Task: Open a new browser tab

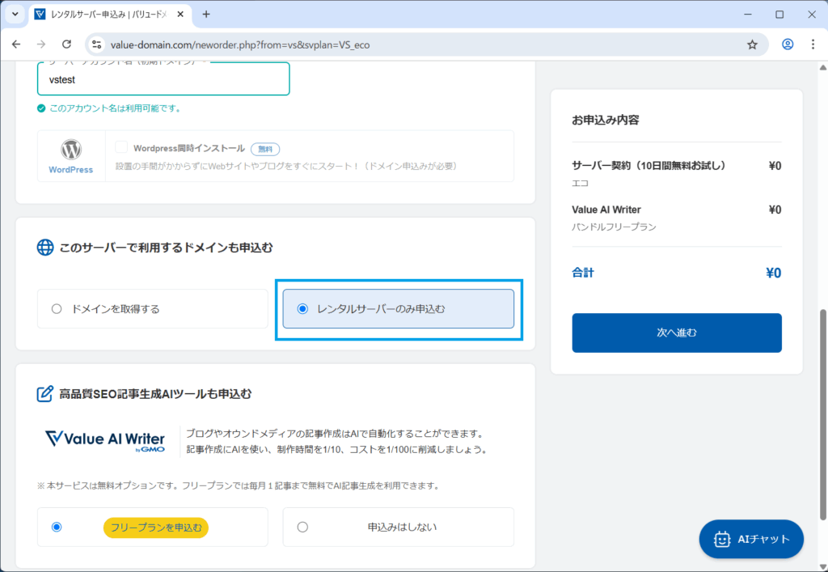Action: point(206,14)
